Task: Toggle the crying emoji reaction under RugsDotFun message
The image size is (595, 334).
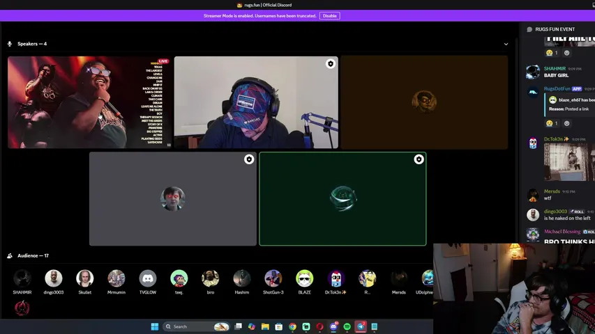Action: [552, 123]
